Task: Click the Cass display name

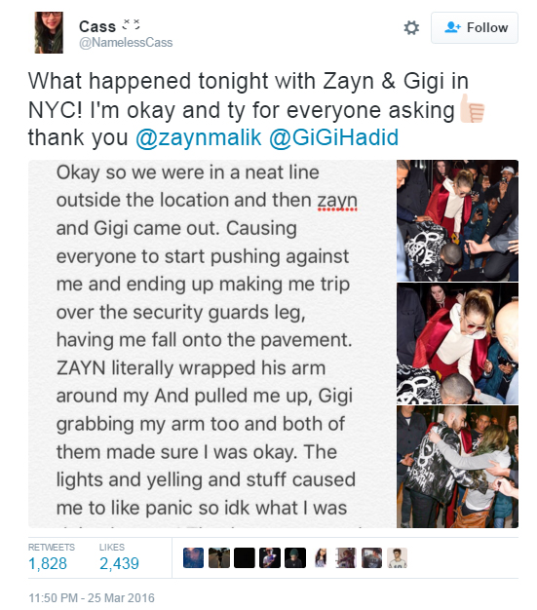Action: click(x=97, y=27)
